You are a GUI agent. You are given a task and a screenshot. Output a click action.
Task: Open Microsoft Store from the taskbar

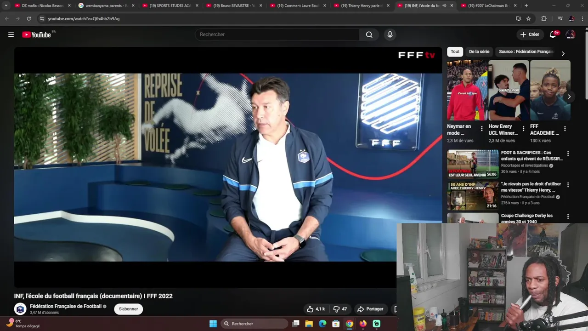[x=336, y=324]
